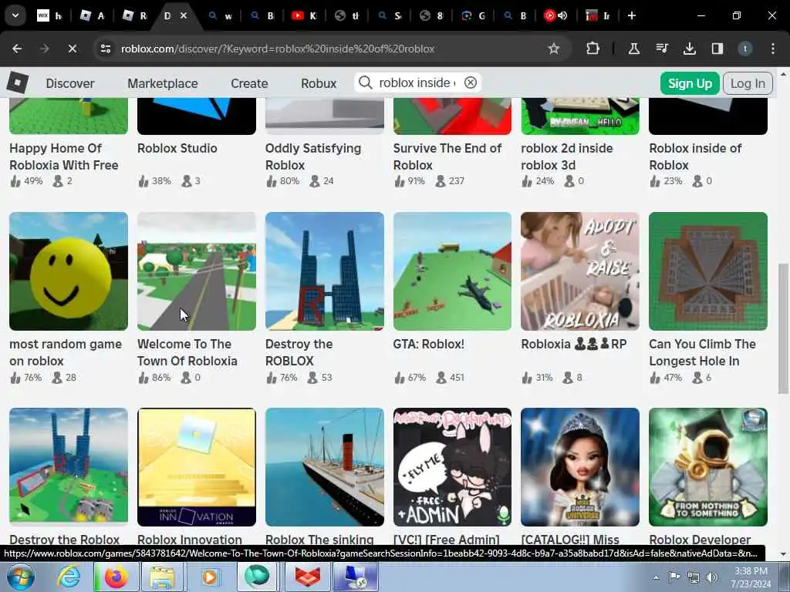Screen dimensions: 790x592
Task: Stop loading the page
Action: [72, 49]
